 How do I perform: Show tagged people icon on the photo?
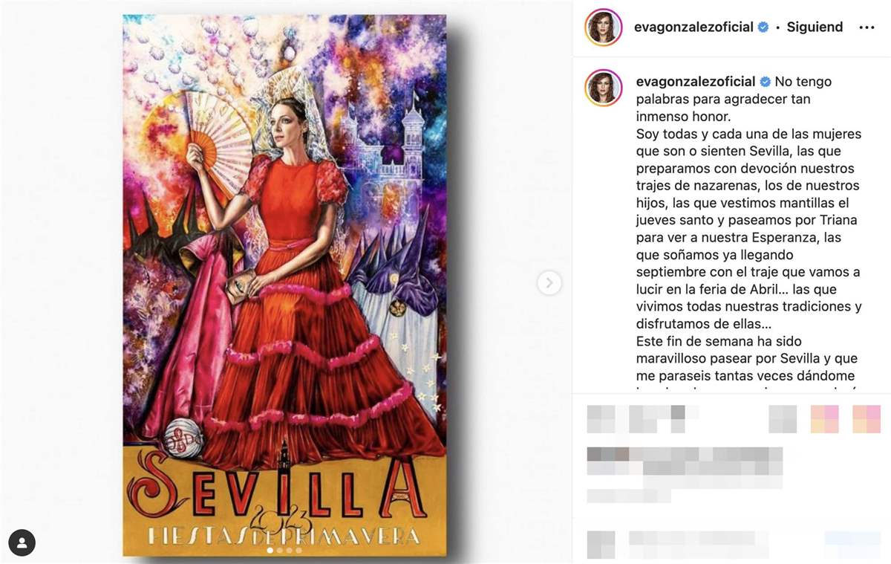(x=22, y=543)
